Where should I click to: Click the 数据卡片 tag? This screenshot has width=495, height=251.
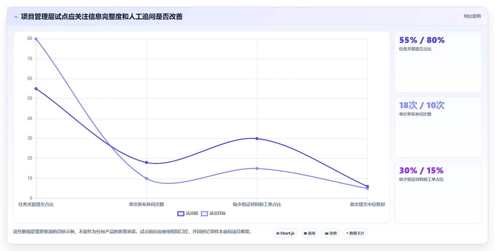[x=355, y=233]
